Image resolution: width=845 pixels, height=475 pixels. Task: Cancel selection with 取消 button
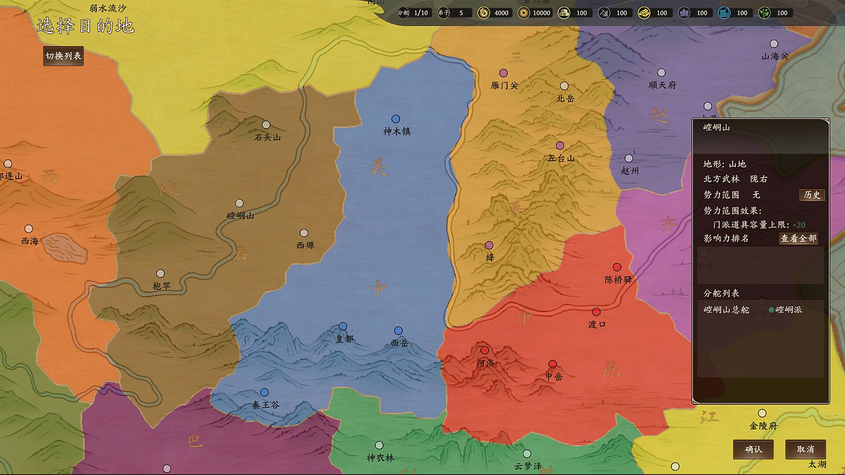(805, 449)
